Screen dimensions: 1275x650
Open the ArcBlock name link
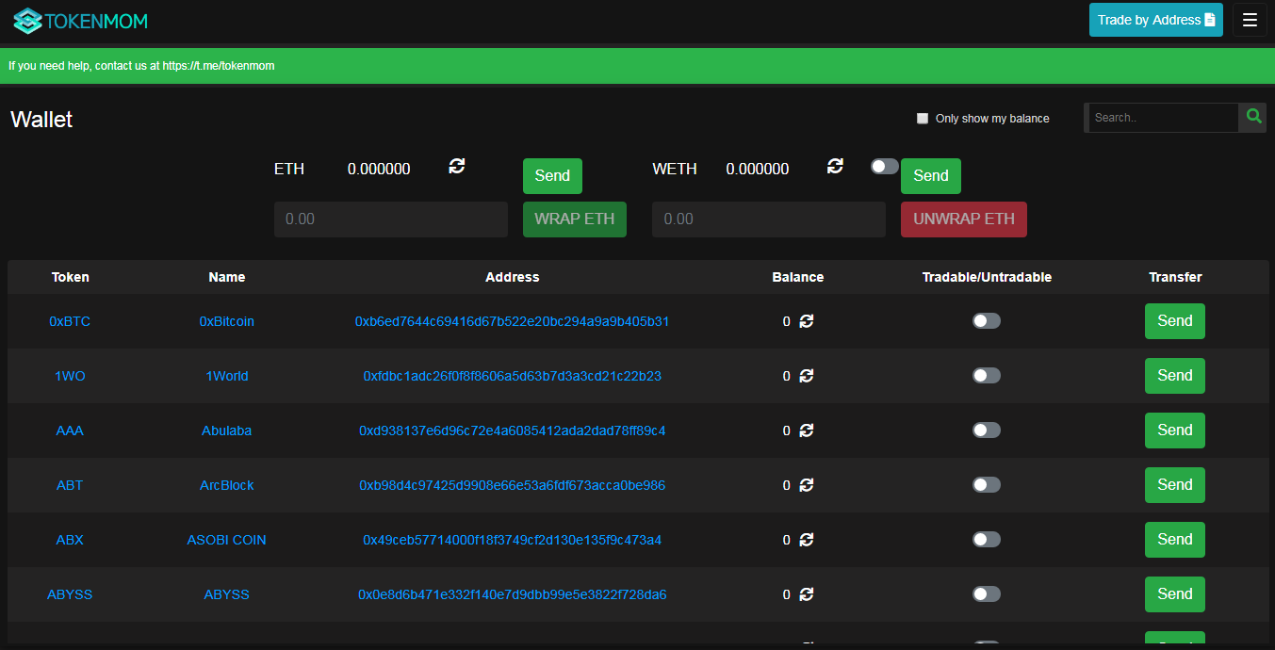coord(227,485)
